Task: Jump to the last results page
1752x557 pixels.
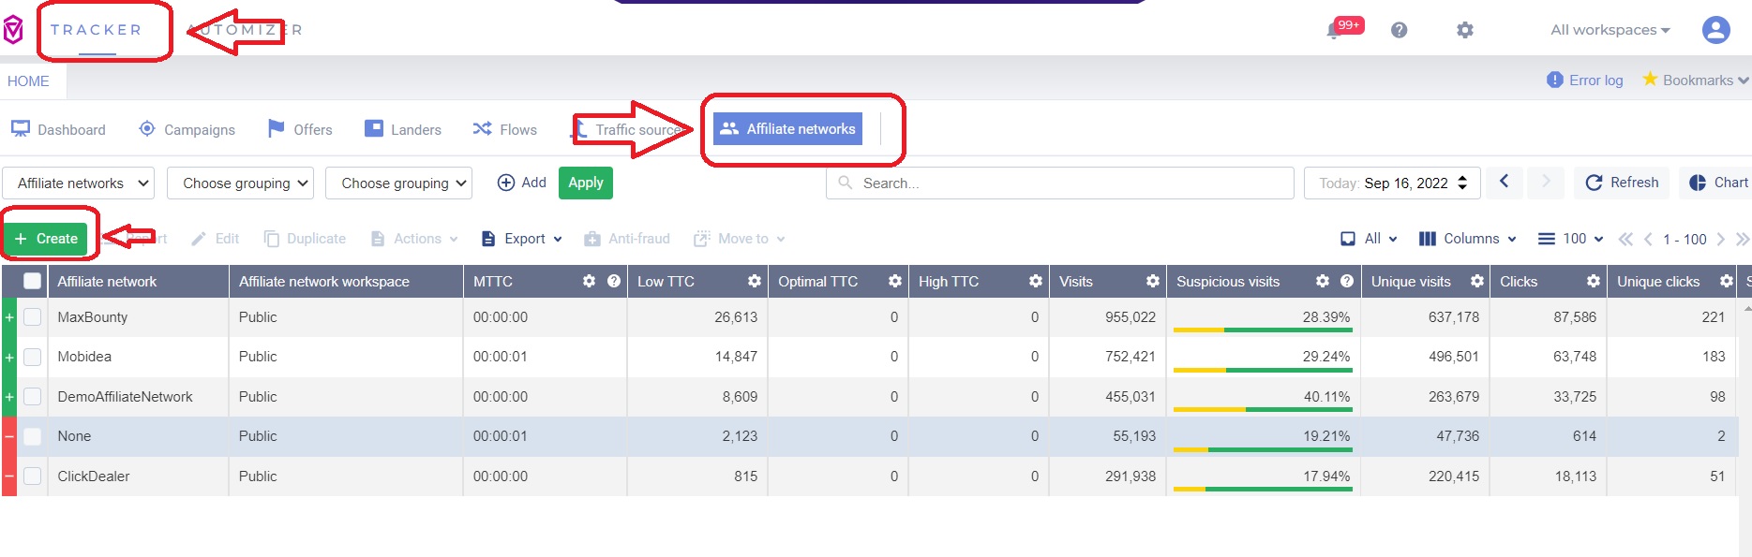Action: click(x=1743, y=240)
